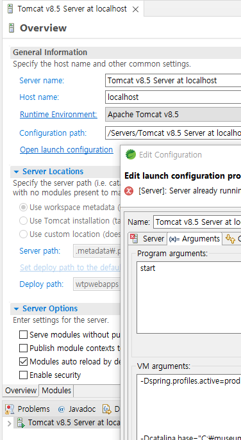Click the -Dspring.profiles.active=prod argument text
This screenshot has width=241, height=440.
(x=190, y=381)
